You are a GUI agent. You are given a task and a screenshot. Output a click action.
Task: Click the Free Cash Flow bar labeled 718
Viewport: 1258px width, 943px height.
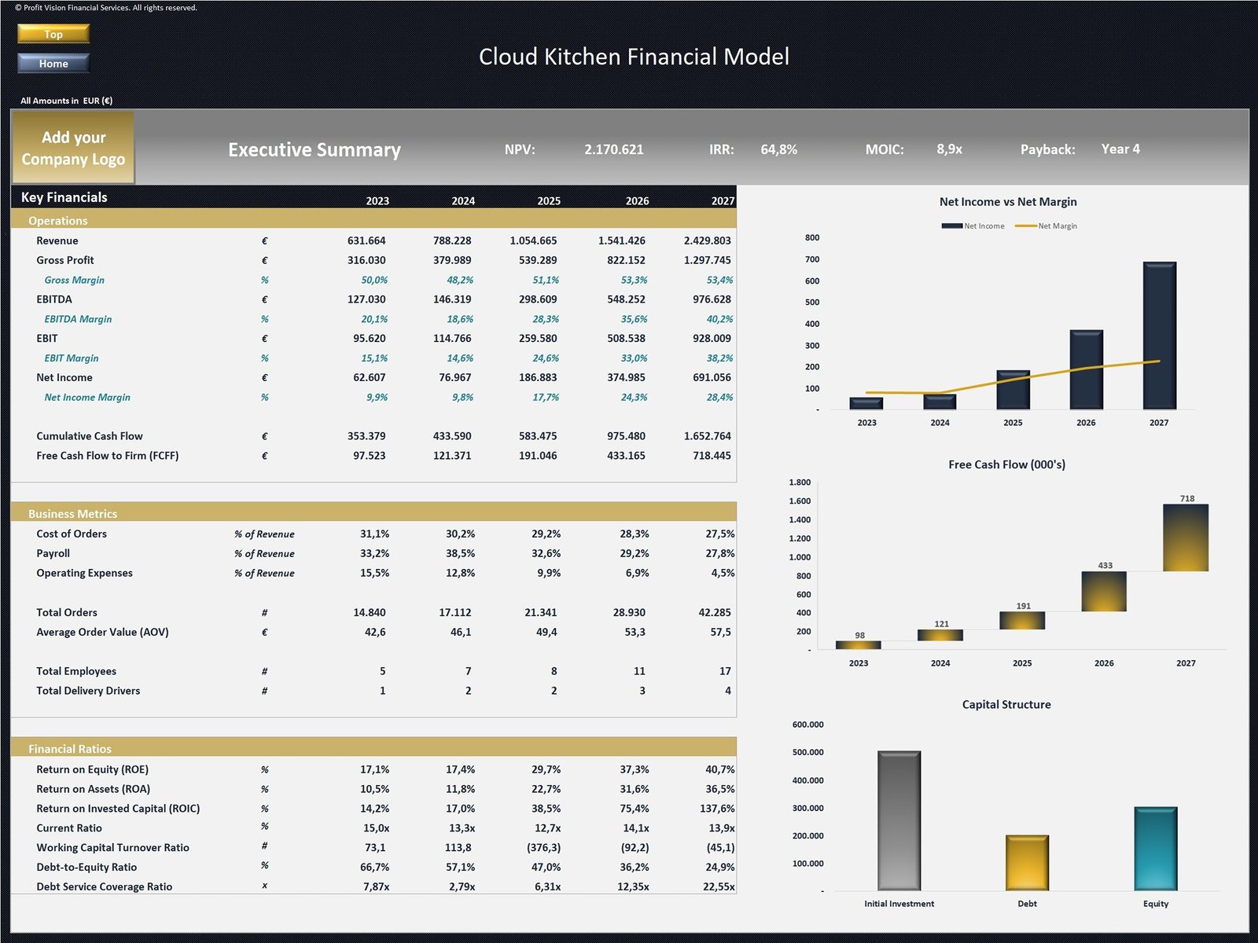(x=1186, y=538)
